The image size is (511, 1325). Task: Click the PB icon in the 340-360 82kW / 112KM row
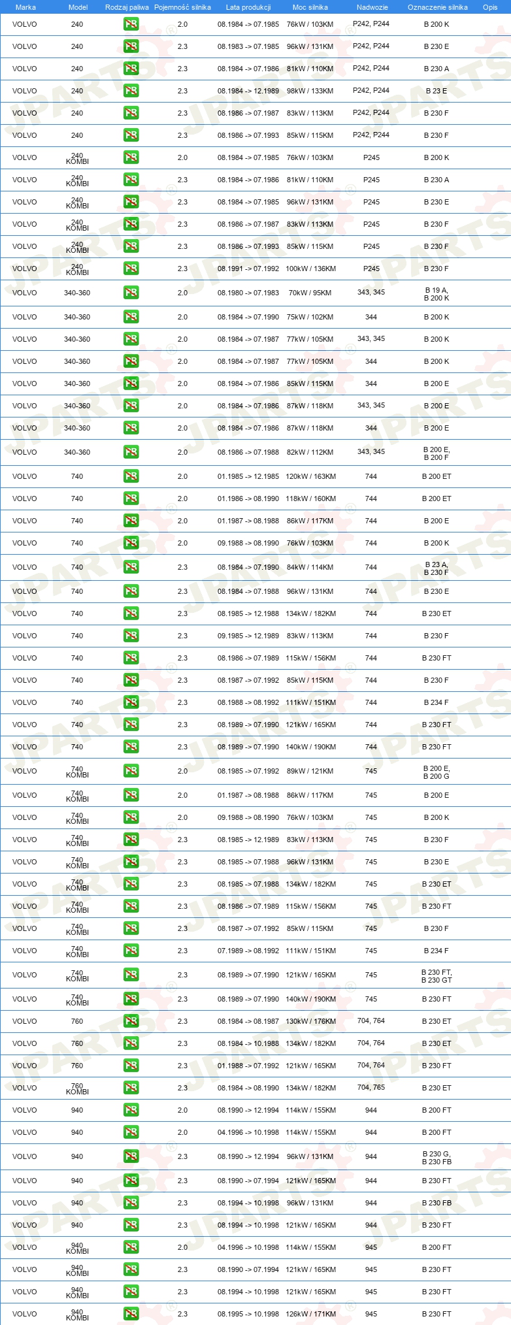pos(131,452)
